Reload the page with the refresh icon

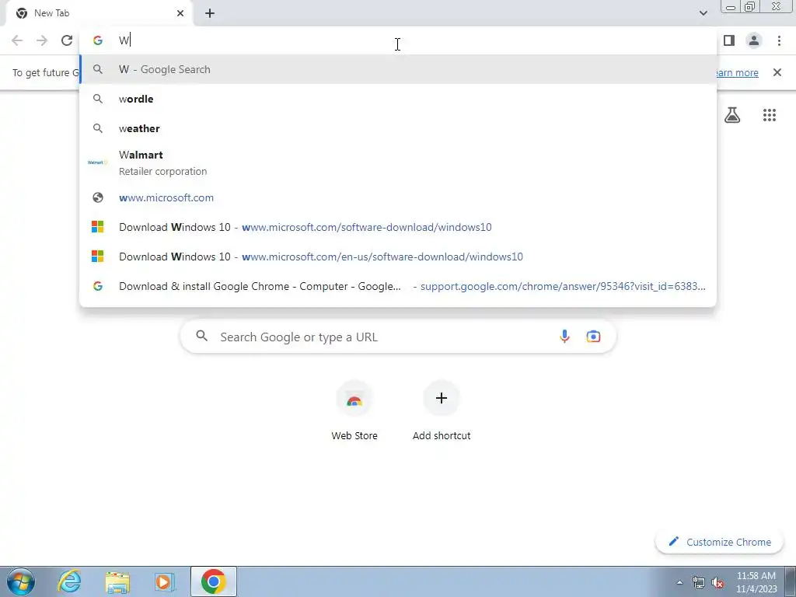point(67,40)
